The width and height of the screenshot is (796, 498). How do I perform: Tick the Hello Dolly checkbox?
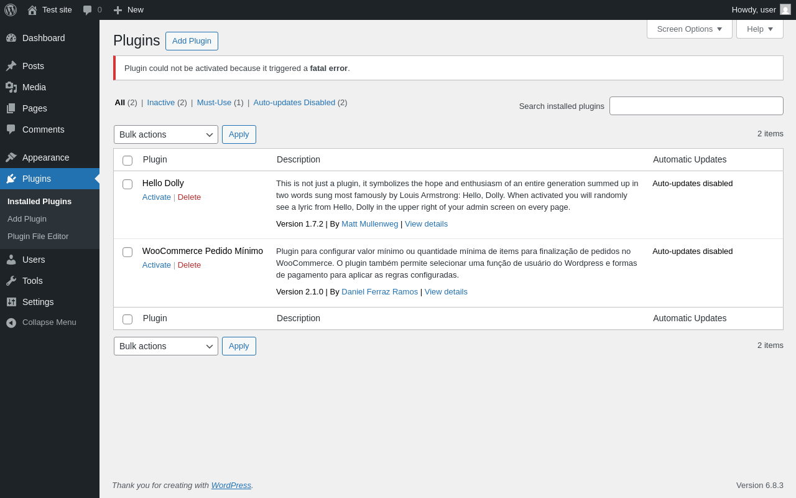tap(127, 184)
